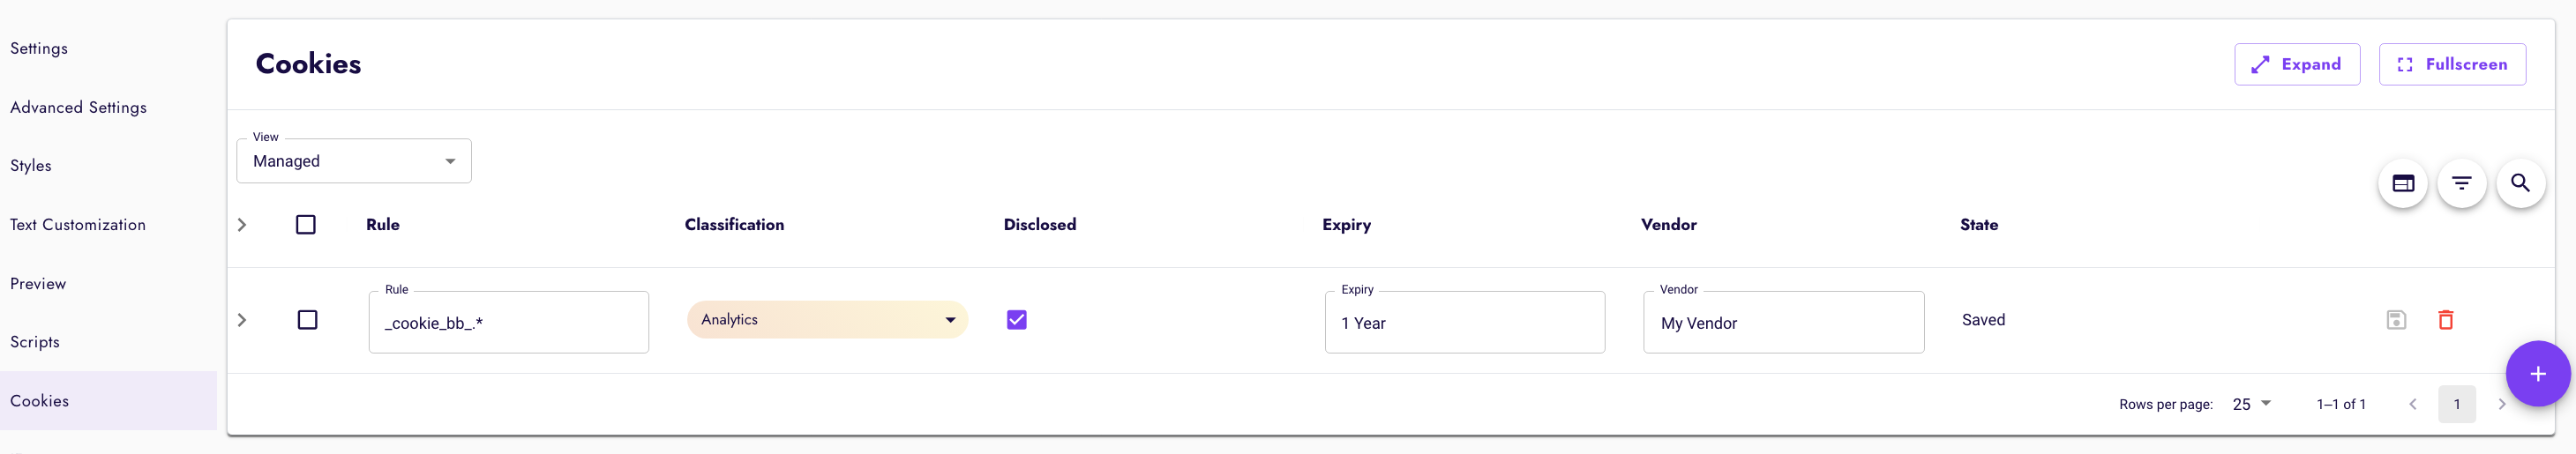
Task: Go to next page with right arrow
Action: tap(2501, 404)
